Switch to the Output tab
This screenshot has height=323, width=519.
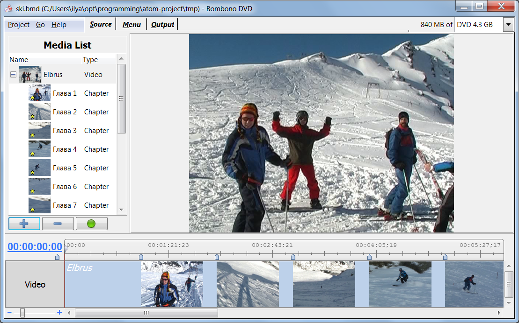click(162, 25)
